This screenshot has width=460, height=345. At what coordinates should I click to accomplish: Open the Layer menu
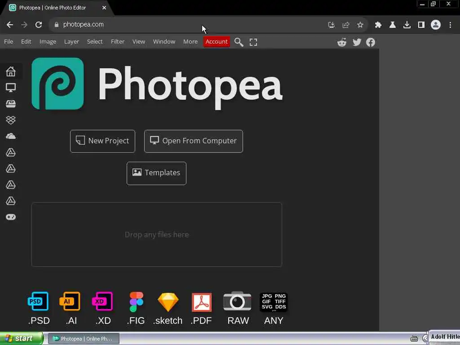click(71, 42)
